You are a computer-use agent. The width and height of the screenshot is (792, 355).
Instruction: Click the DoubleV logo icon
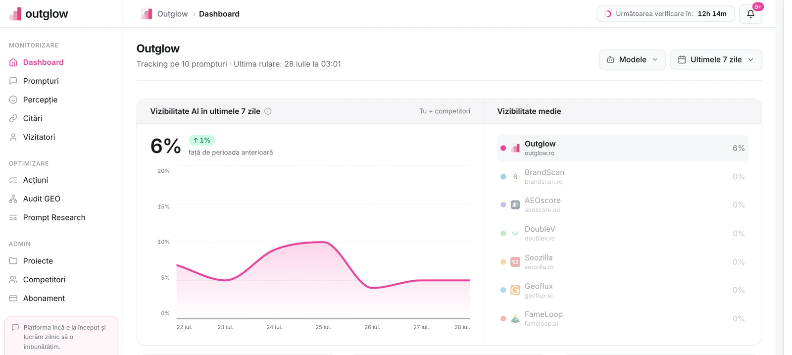515,233
